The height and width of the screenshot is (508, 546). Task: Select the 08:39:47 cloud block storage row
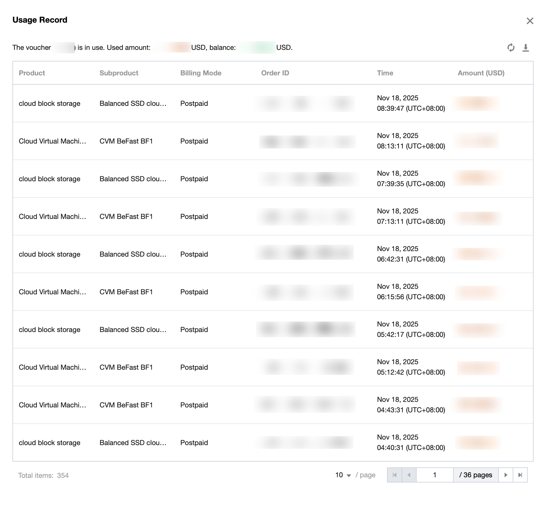[x=50, y=104]
